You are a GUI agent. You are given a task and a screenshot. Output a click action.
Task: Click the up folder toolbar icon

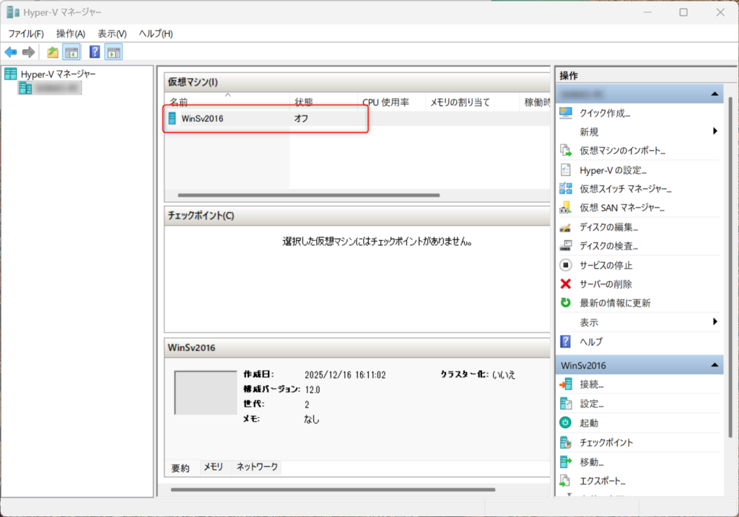52,52
